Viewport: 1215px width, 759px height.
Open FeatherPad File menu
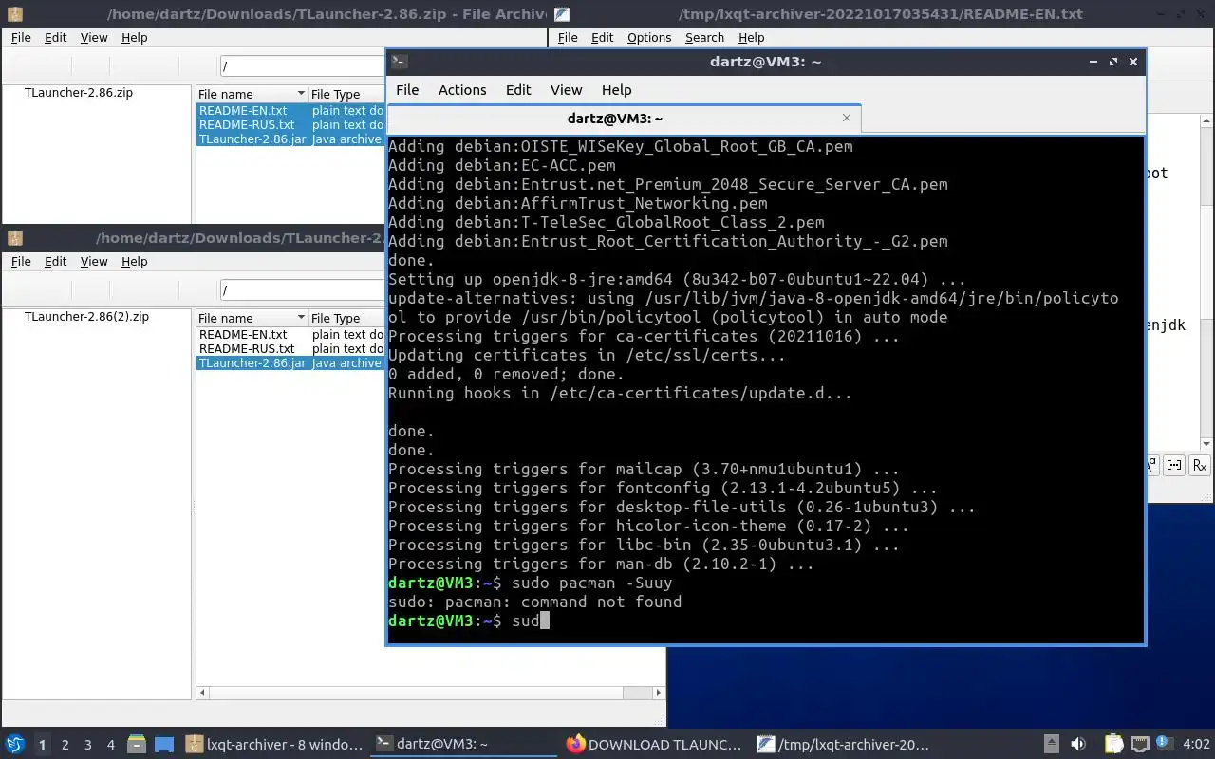point(568,38)
